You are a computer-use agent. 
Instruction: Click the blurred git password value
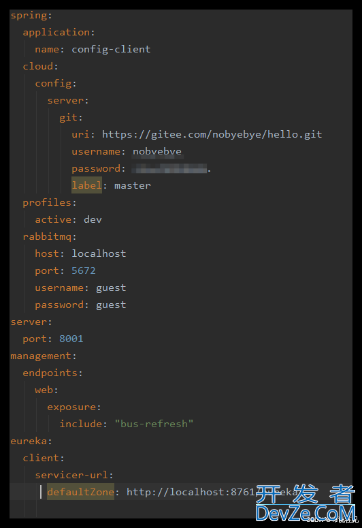click(171, 168)
